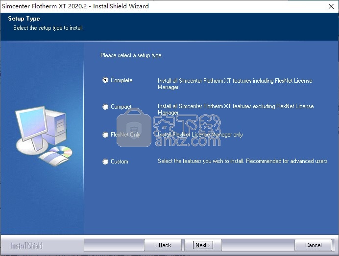Click the InstallShield logo at bottom left
This screenshot has height=256, width=339.
click(26, 246)
